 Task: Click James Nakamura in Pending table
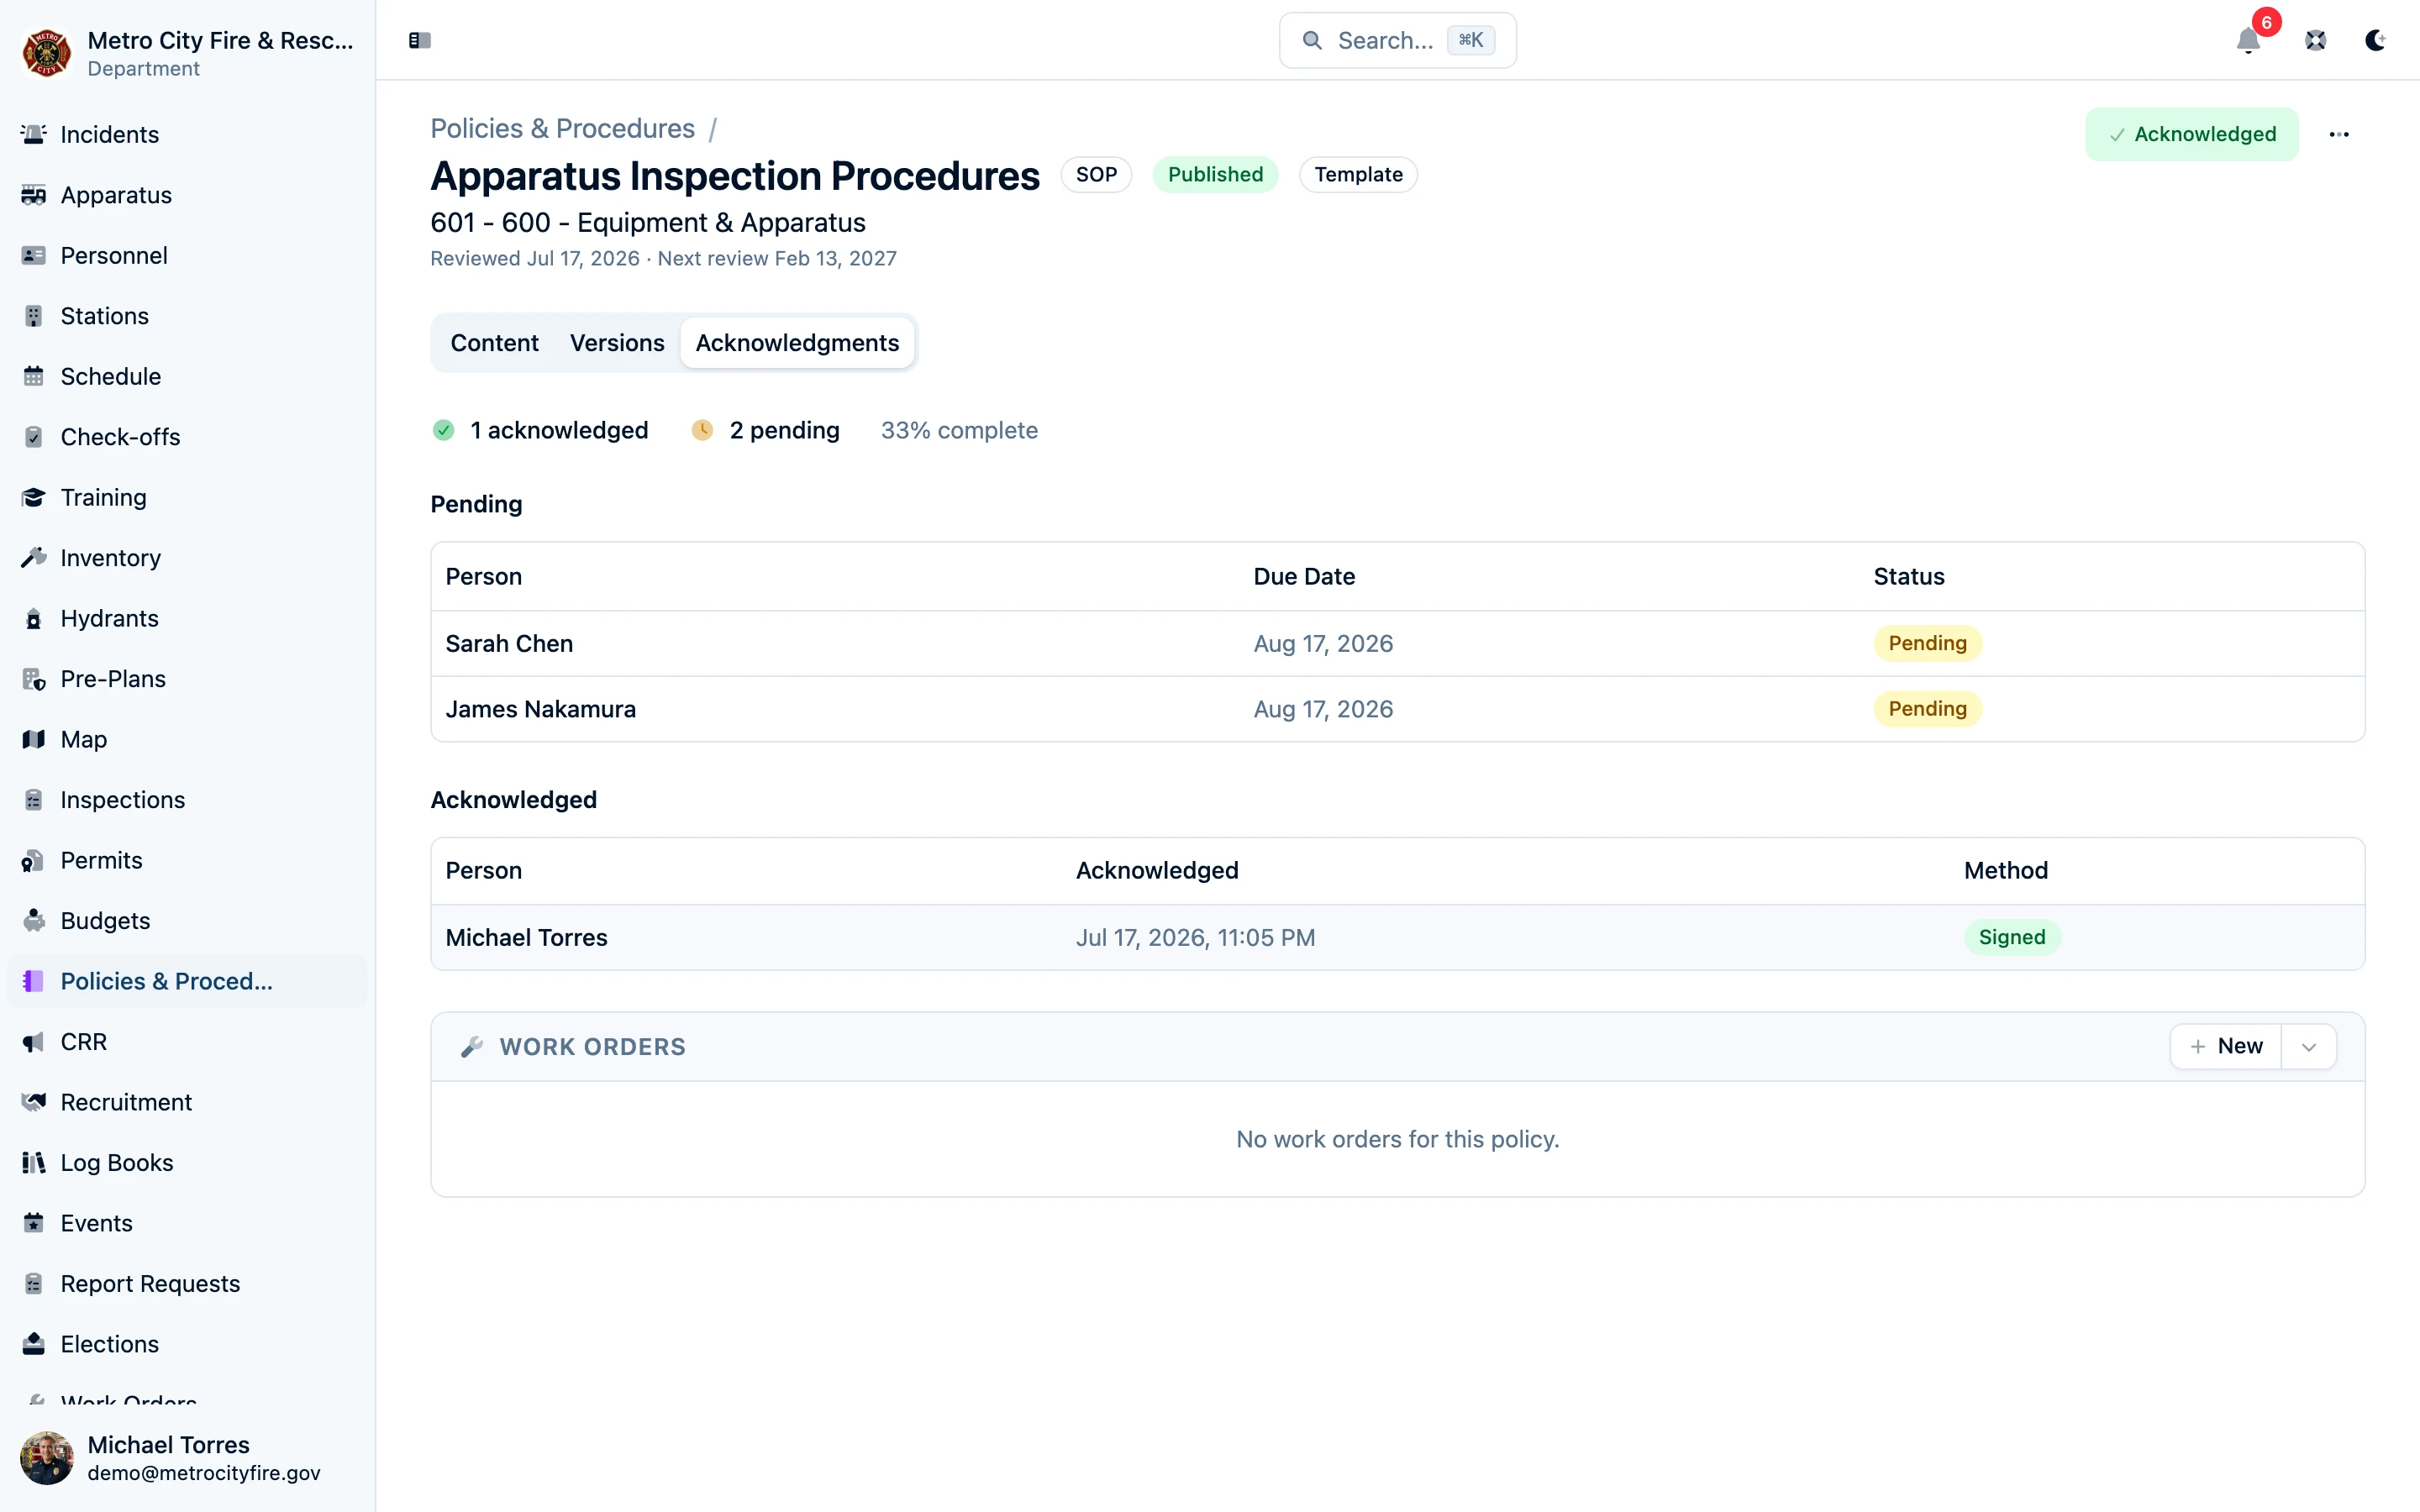pos(540,709)
